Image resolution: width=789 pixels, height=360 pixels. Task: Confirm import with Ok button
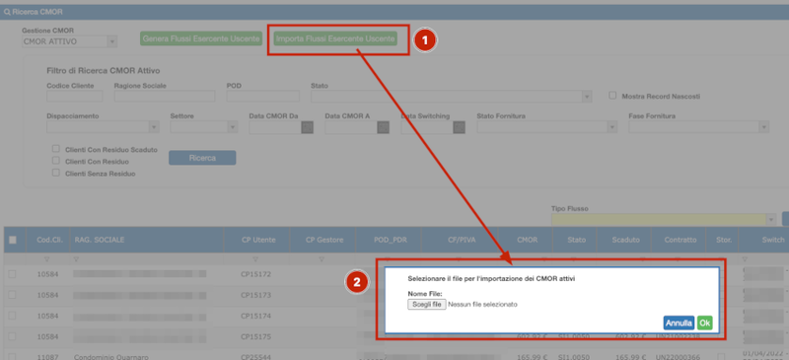[x=705, y=324]
